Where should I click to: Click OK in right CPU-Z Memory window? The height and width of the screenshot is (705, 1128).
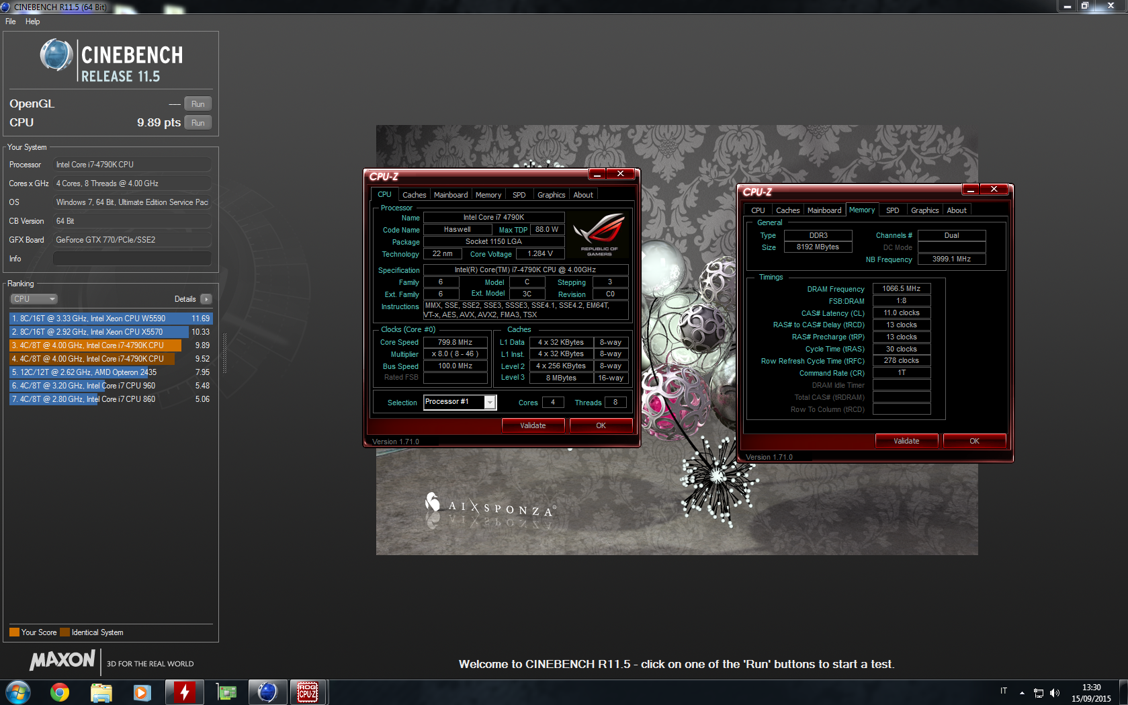click(974, 441)
